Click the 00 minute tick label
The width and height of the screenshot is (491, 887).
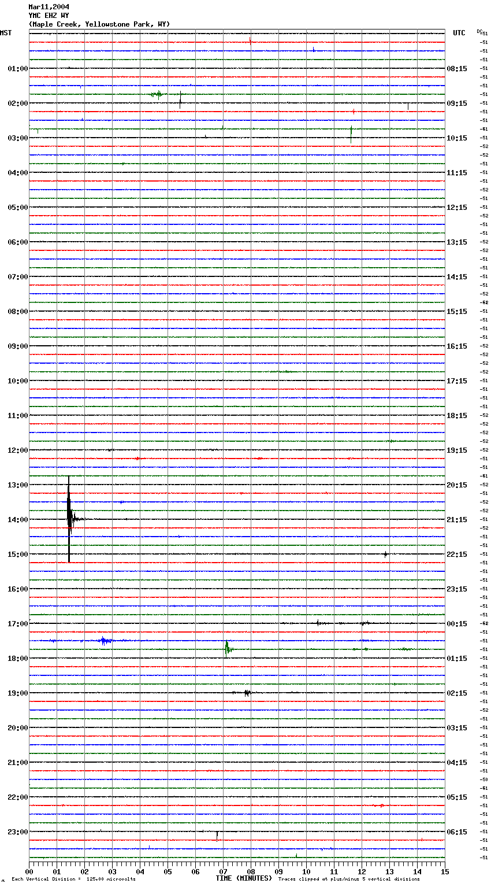(x=29, y=871)
